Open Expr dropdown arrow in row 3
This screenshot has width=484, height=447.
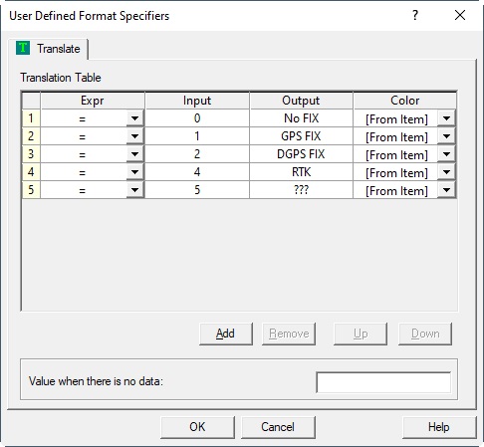(134, 154)
